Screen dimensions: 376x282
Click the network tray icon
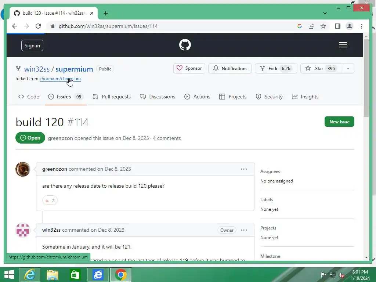[x=333, y=275]
